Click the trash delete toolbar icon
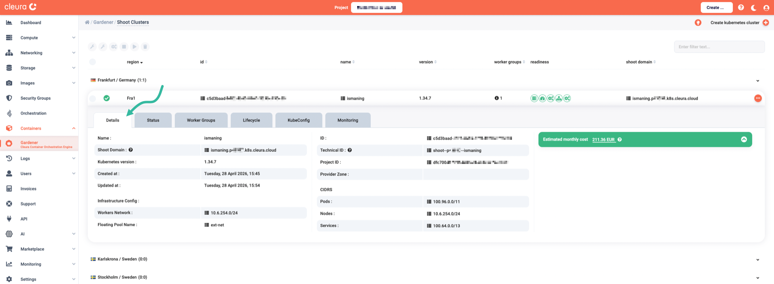This screenshot has width=774, height=284. point(145,47)
